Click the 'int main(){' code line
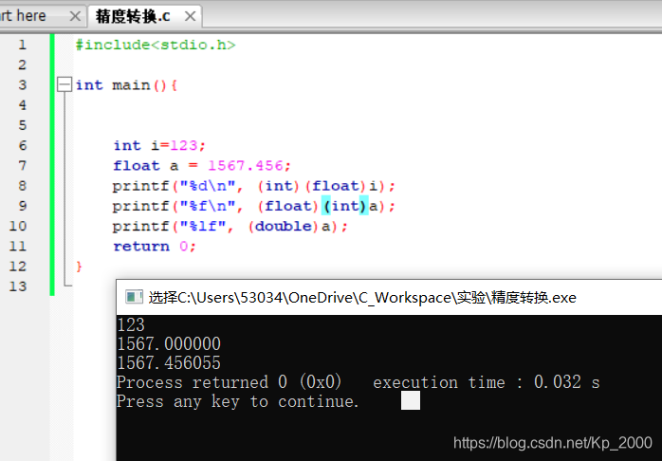662x461 pixels. pyautogui.click(x=127, y=85)
